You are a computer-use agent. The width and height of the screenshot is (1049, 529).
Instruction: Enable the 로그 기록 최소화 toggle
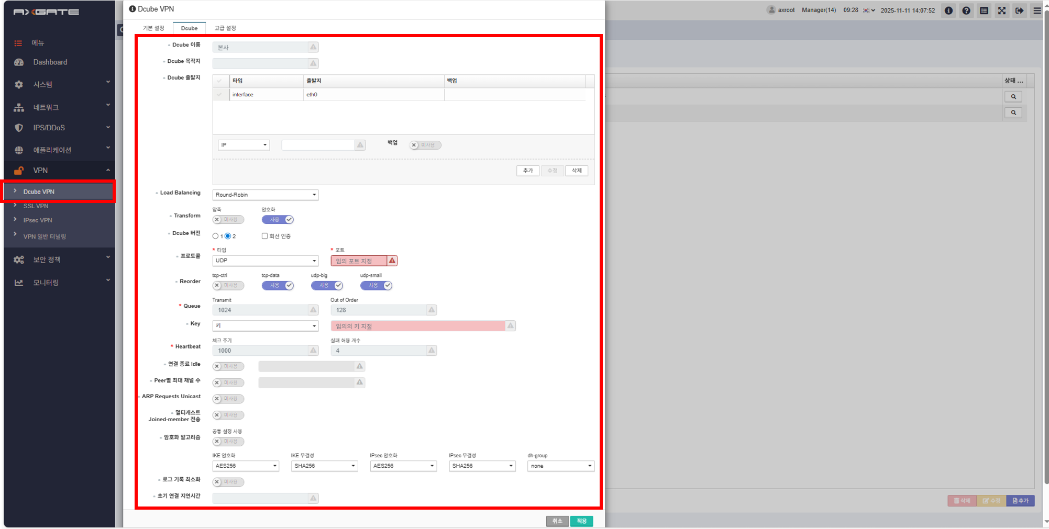pyautogui.click(x=228, y=482)
